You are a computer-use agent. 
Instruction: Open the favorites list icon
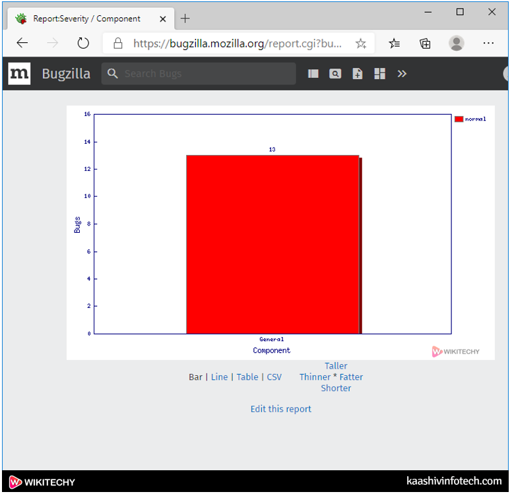(395, 44)
